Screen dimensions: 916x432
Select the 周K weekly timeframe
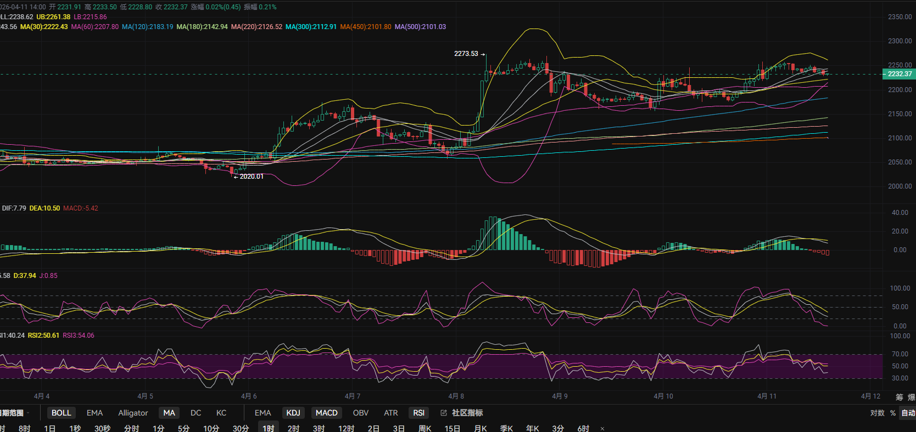425,428
